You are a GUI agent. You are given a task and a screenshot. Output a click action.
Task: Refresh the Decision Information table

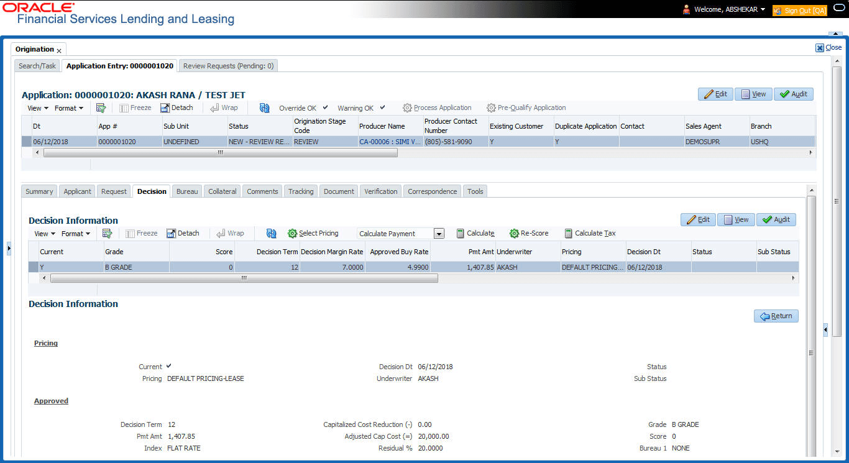pyautogui.click(x=271, y=233)
